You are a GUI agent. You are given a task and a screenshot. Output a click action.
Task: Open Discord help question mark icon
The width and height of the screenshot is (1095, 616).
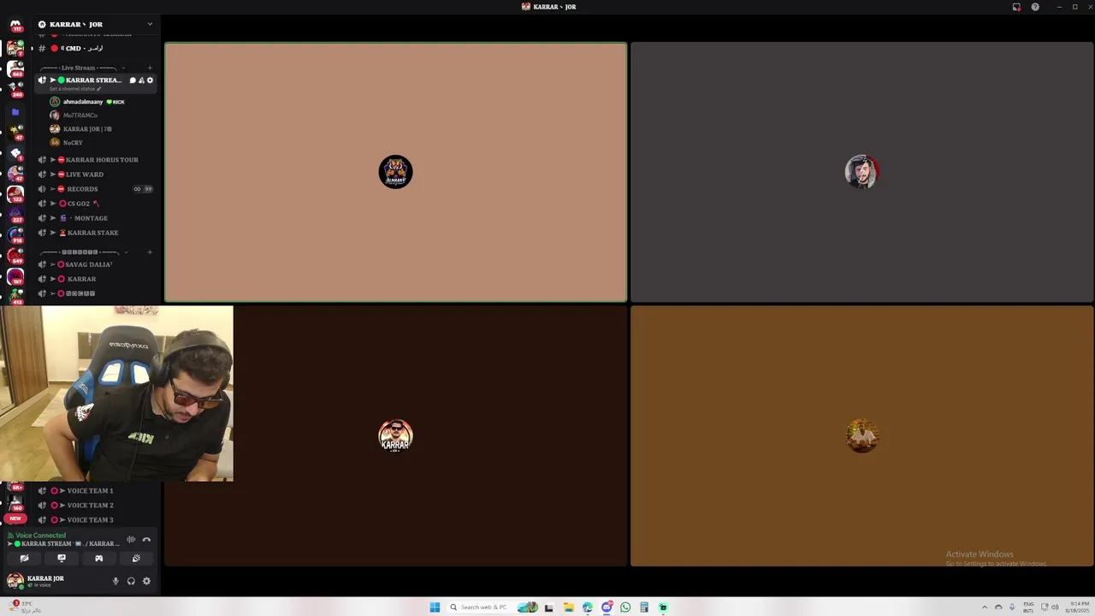[x=1035, y=7]
